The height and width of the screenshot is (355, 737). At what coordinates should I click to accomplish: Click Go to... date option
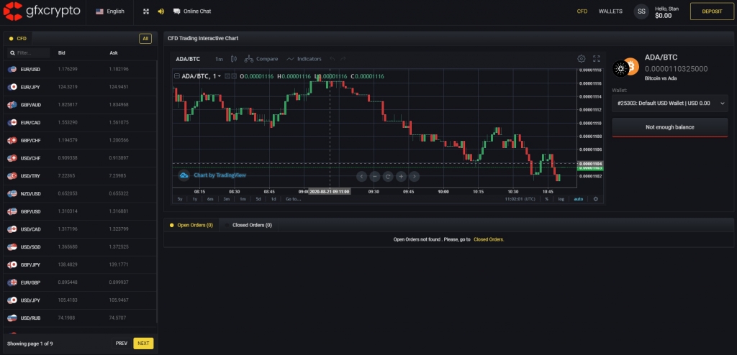294,199
